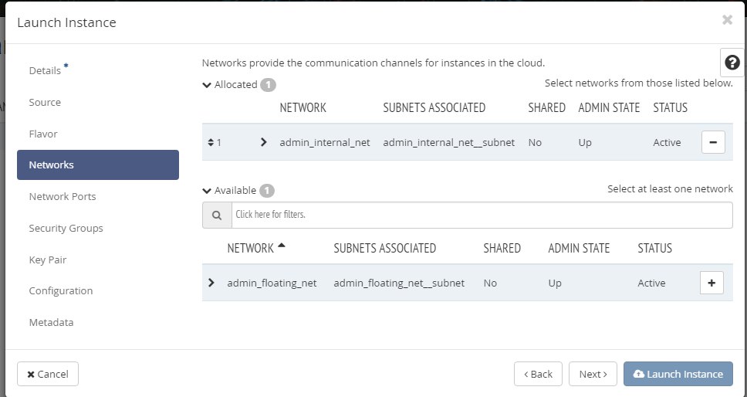The width and height of the screenshot is (747, 397).
Task: Collapse the Available section
Action: [207, 190]
